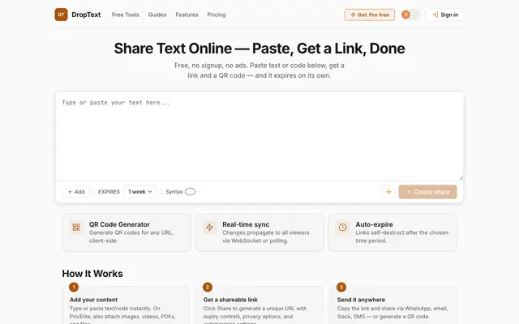Click the 'Add your content' step title

(93, 300)
